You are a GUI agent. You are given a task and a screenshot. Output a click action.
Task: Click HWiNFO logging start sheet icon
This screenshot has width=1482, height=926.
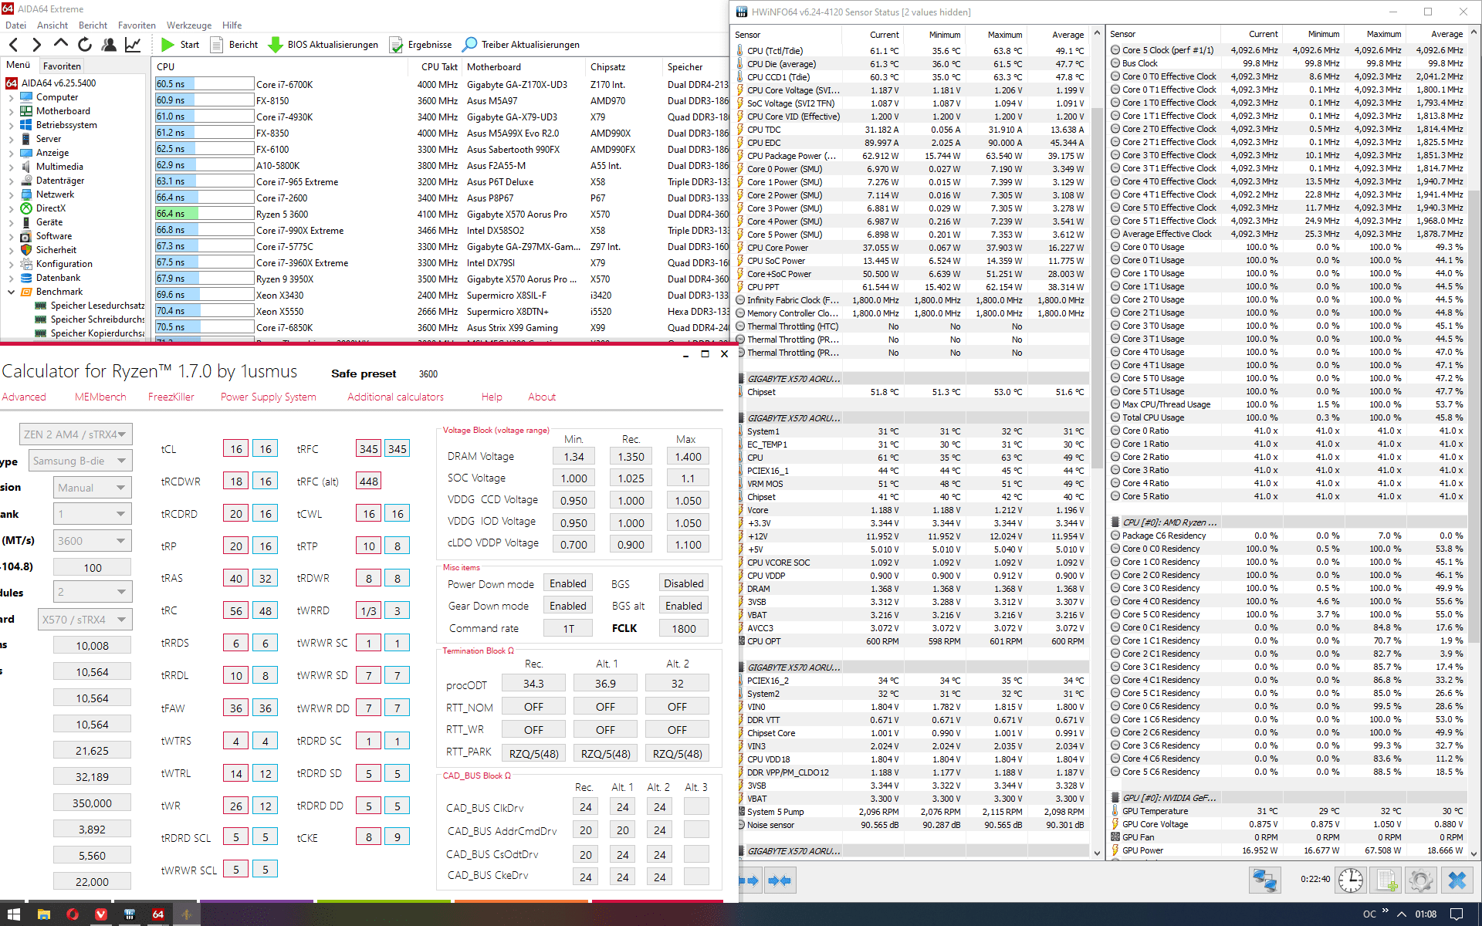[x=1386, y=880]
